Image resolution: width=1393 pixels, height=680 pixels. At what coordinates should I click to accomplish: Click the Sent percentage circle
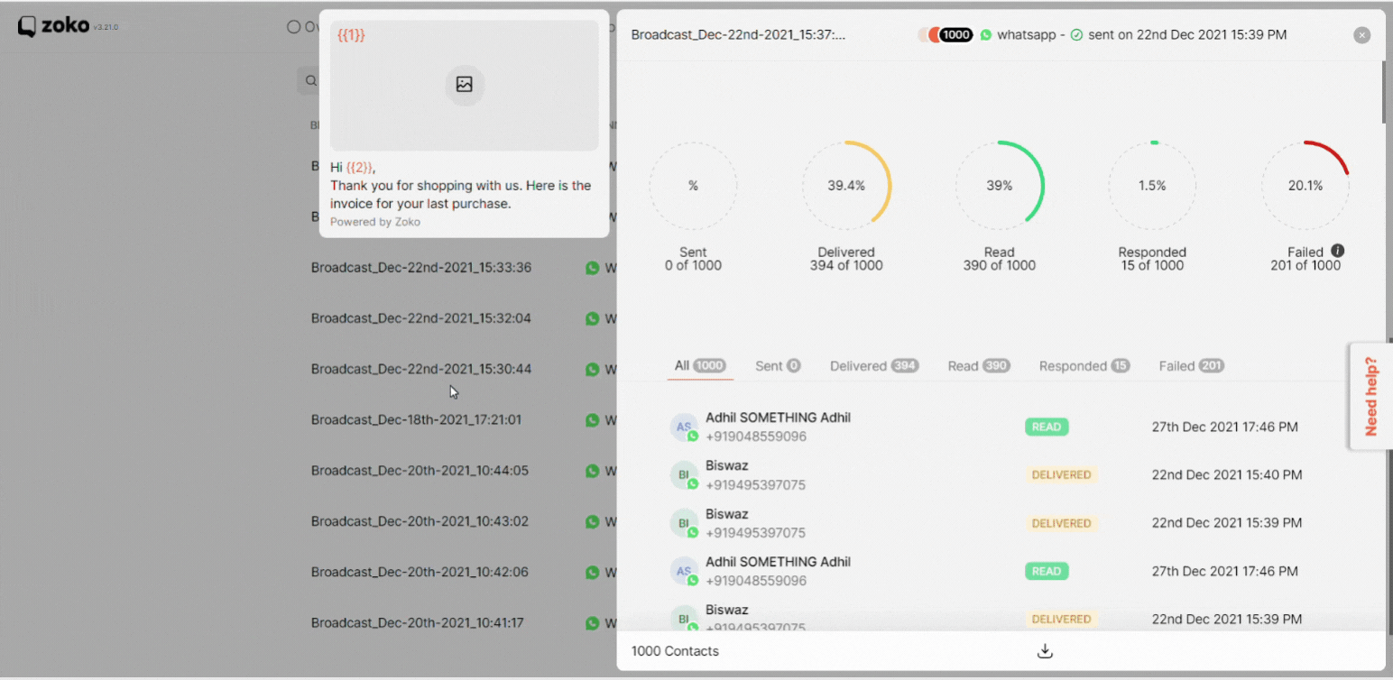point(693,186)
